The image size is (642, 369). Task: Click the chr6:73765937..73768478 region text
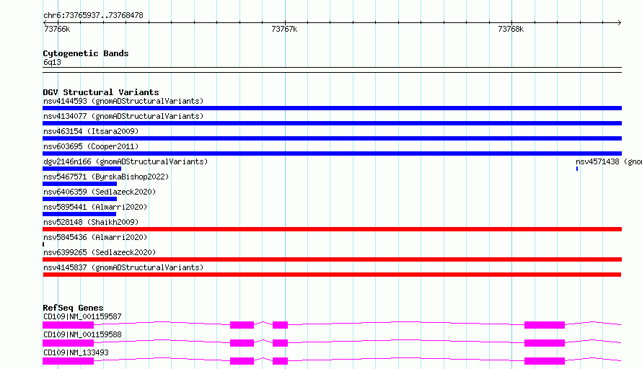pyautogui.click(x=93, y=15)
